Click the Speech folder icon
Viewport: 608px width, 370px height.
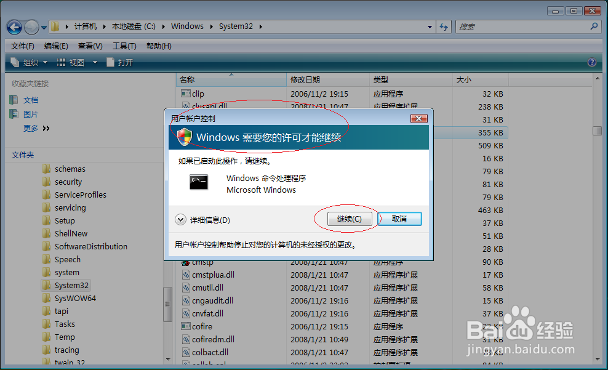[47, 259]
